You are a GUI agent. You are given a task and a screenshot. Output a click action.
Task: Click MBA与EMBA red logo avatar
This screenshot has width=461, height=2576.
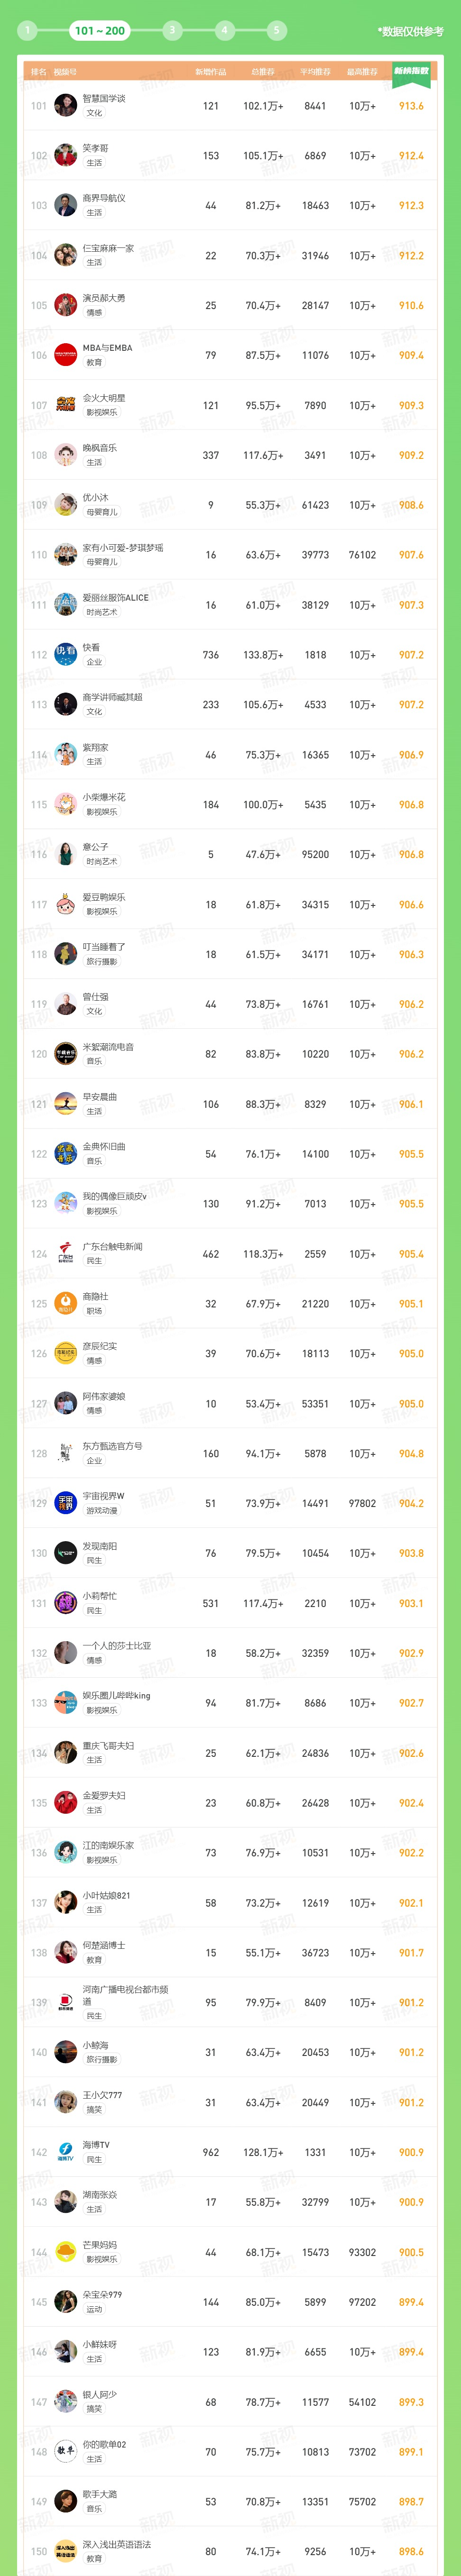pyautogui.click(x=66, y=355)
